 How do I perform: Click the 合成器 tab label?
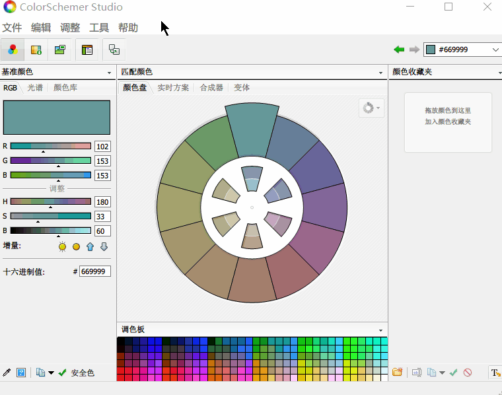pyautogui.click(x=211, y=87)
